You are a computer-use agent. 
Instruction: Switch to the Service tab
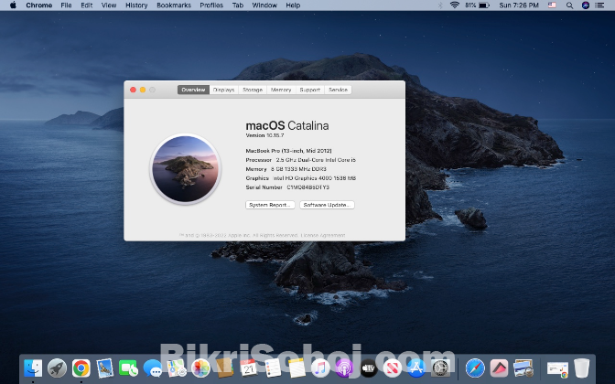(338, 90)
